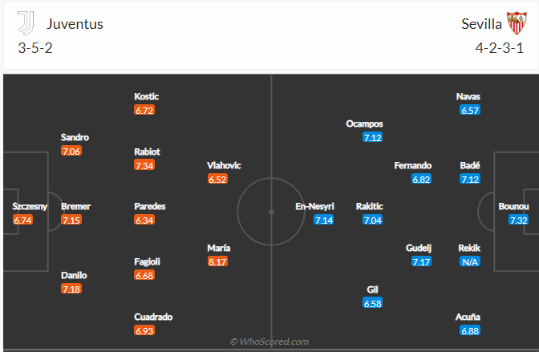
Task: Select player Vlahovic on the pitch
Action: [224, 165]
